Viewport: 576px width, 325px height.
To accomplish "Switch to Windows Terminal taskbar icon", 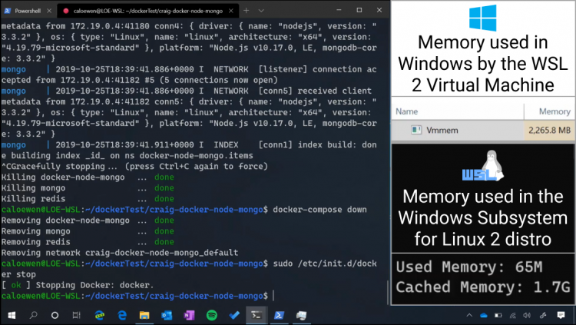I will [x=257, y=316].
